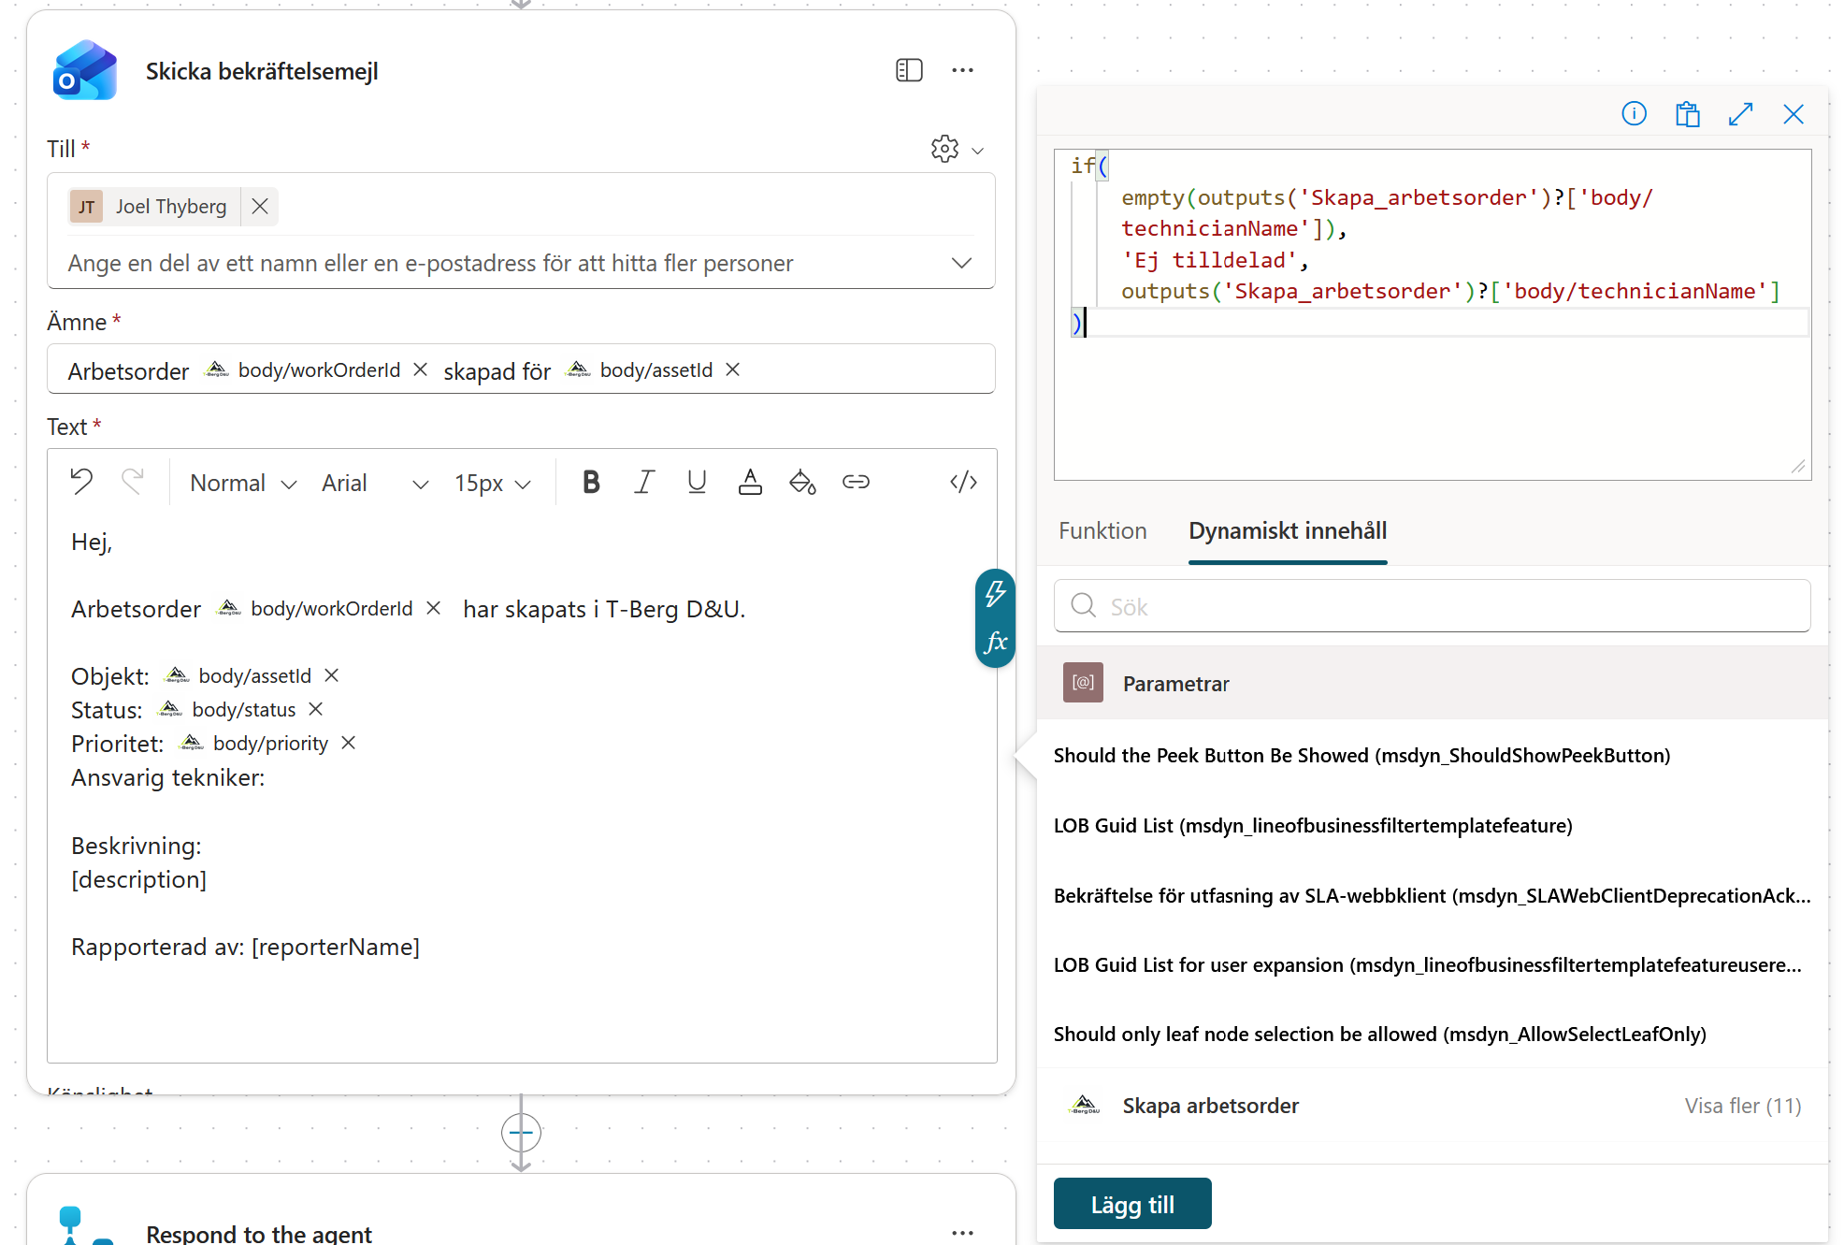Image resolution: width=1844 pixels, height=1245 pixels.
Task: Open the Arial font dropdown
Action: pyautogui.click(x=375, y=483)
